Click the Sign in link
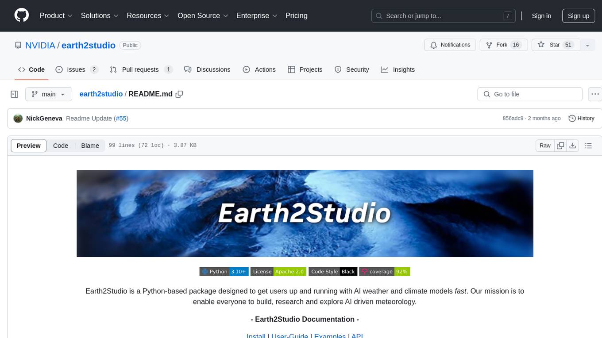This screenshot has height=338, width=602. [x=541, y=16]
